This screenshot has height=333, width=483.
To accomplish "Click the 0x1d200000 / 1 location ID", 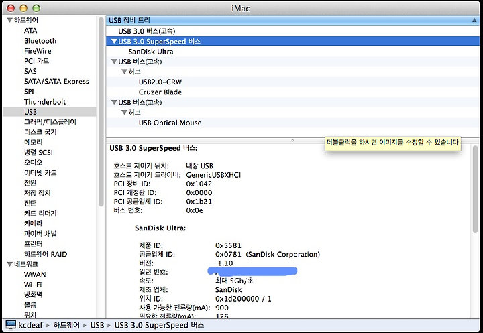I will point(243,299).
